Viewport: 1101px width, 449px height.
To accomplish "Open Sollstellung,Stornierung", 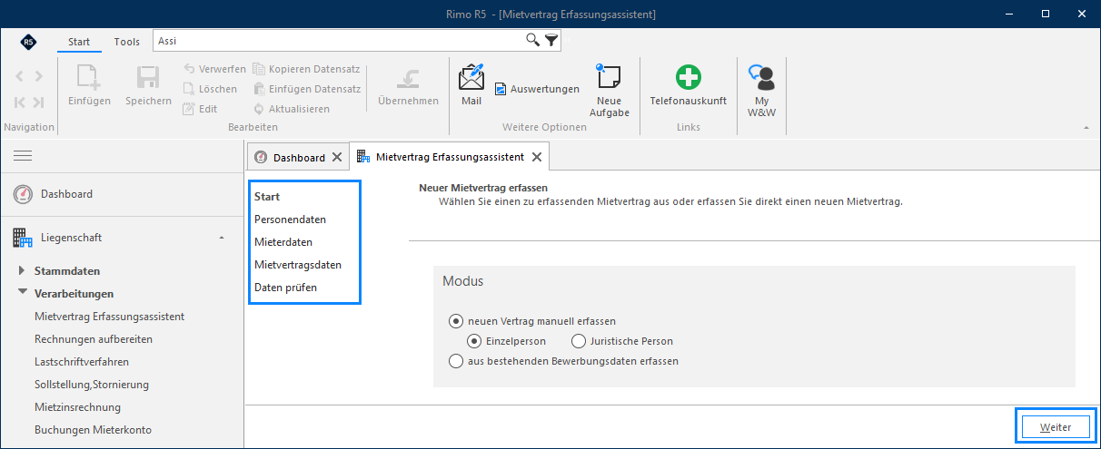I will [x=92, y=385].
